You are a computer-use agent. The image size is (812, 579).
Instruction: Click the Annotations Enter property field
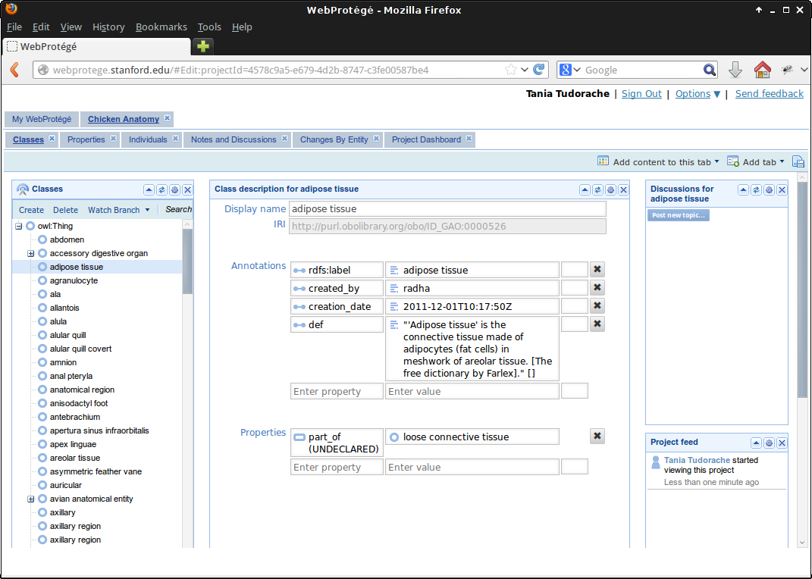[x=337, y=391]
